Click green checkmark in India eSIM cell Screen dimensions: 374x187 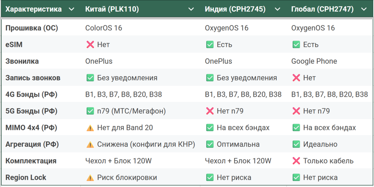(x=210, y=45)
